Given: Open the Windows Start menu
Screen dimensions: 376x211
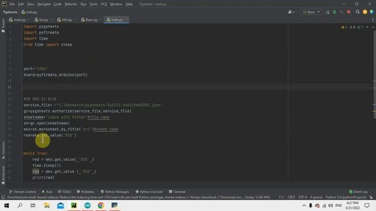Looking at the screenshot, I should tap(6, 206).
